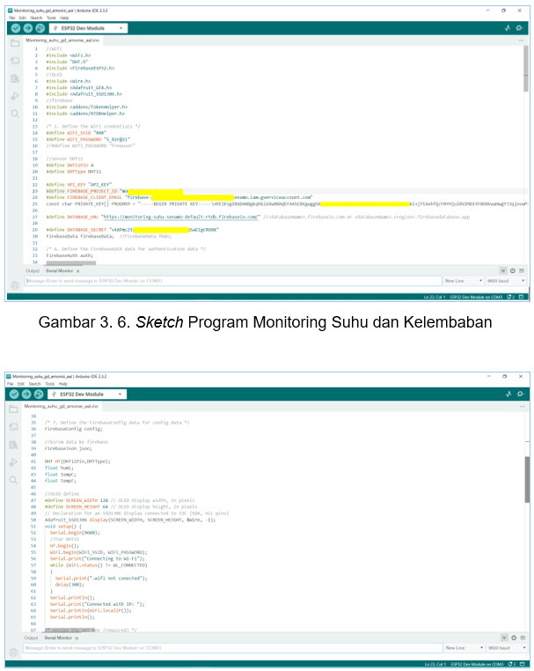Open Tools menu in the top Arduino window
This screenshot has width=534, height=671.
pyautogui.click(x=51, y=18)
